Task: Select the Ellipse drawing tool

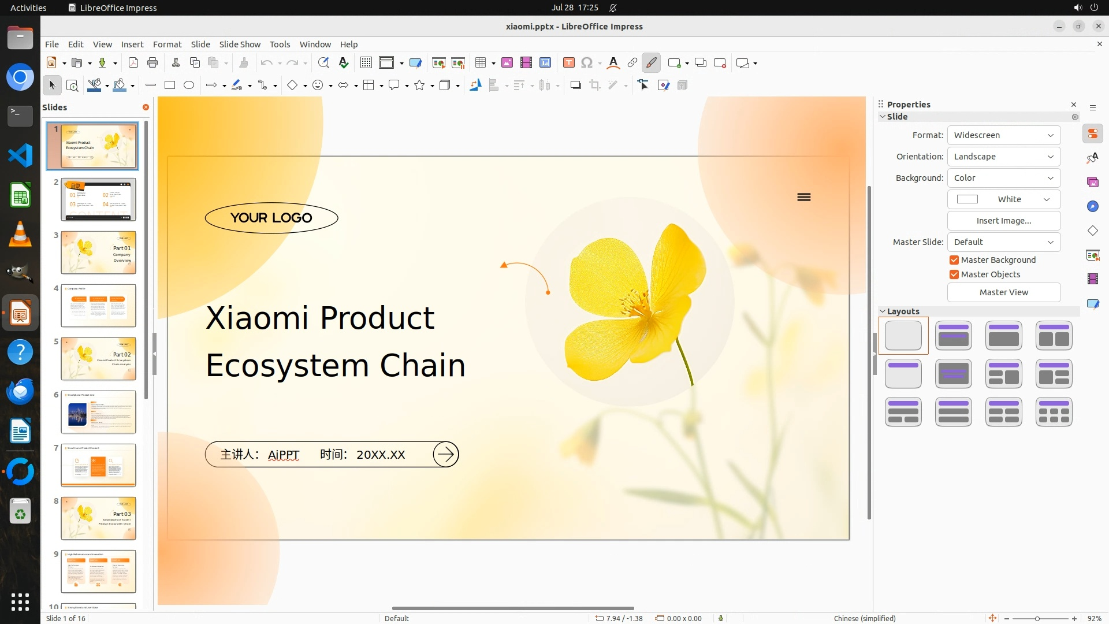Action: click(x=189, y=86)
